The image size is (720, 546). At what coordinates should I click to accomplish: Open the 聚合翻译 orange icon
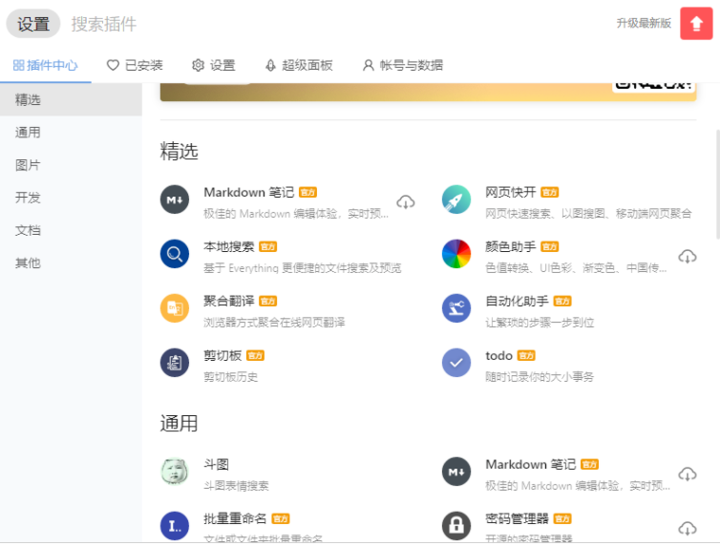[175, 308]
